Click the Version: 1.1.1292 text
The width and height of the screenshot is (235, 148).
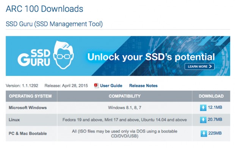click(x=22, y=86)
